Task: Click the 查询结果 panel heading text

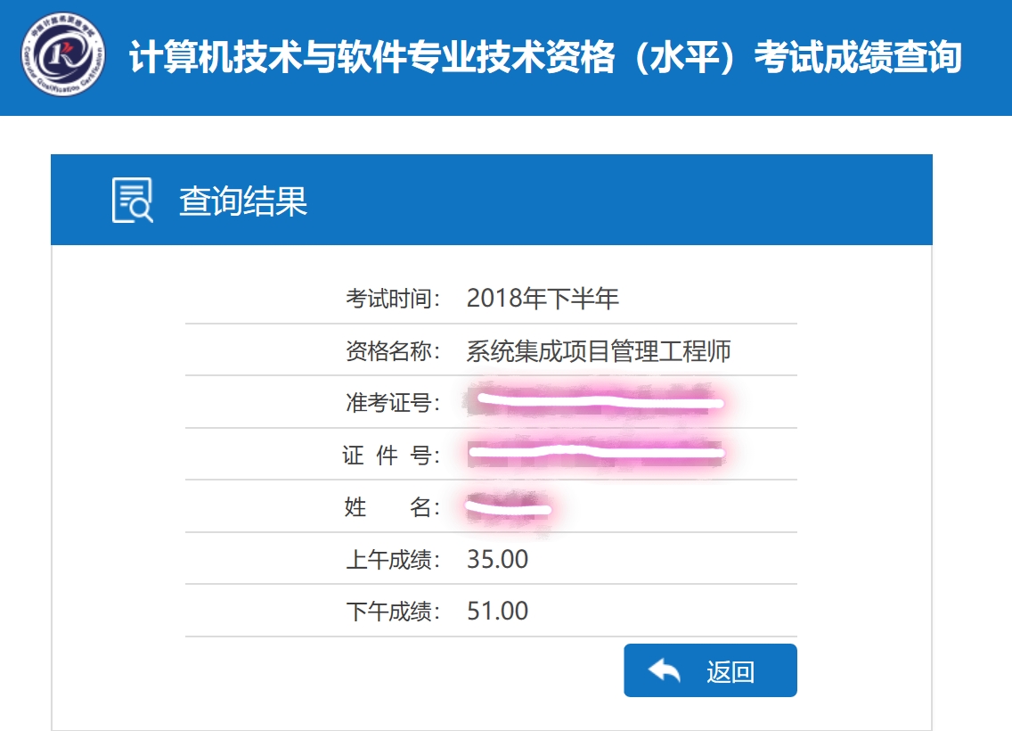Action: [x=243, y=201]
